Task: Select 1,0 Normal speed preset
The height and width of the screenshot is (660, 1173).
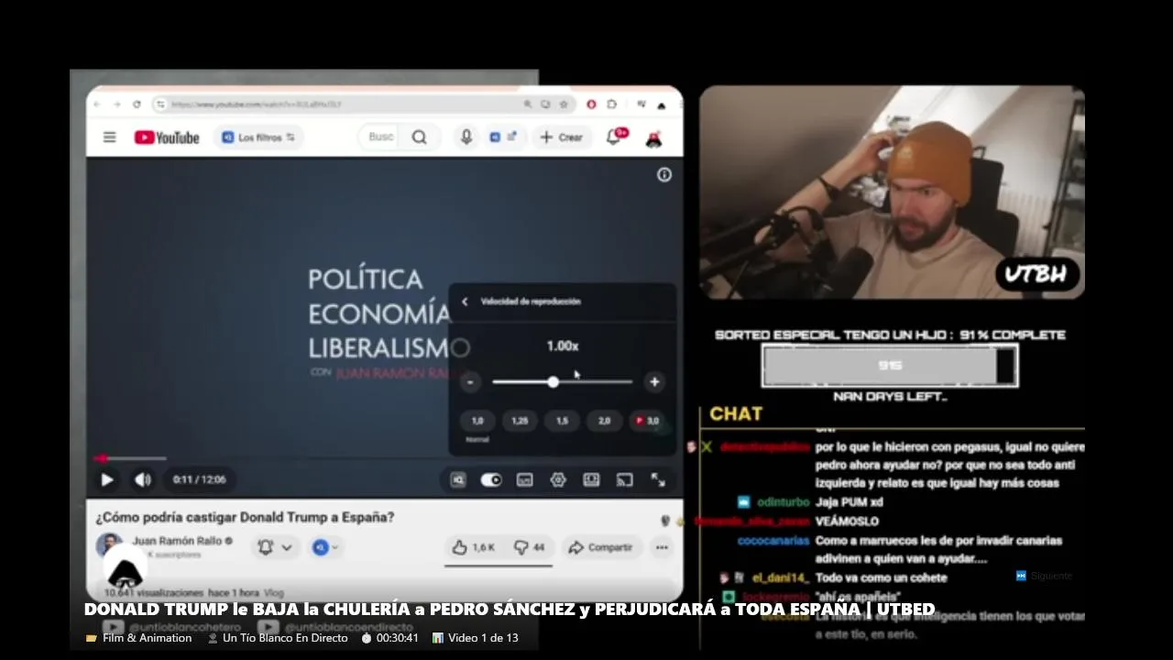Action: [477, 421]
